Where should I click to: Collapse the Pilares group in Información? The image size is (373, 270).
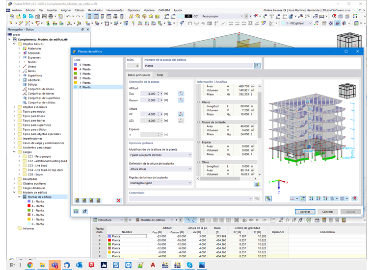(198, 102)
